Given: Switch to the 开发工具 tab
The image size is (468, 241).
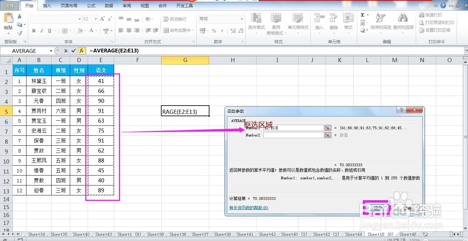Looking at the screenshot, I should point(185,6).
